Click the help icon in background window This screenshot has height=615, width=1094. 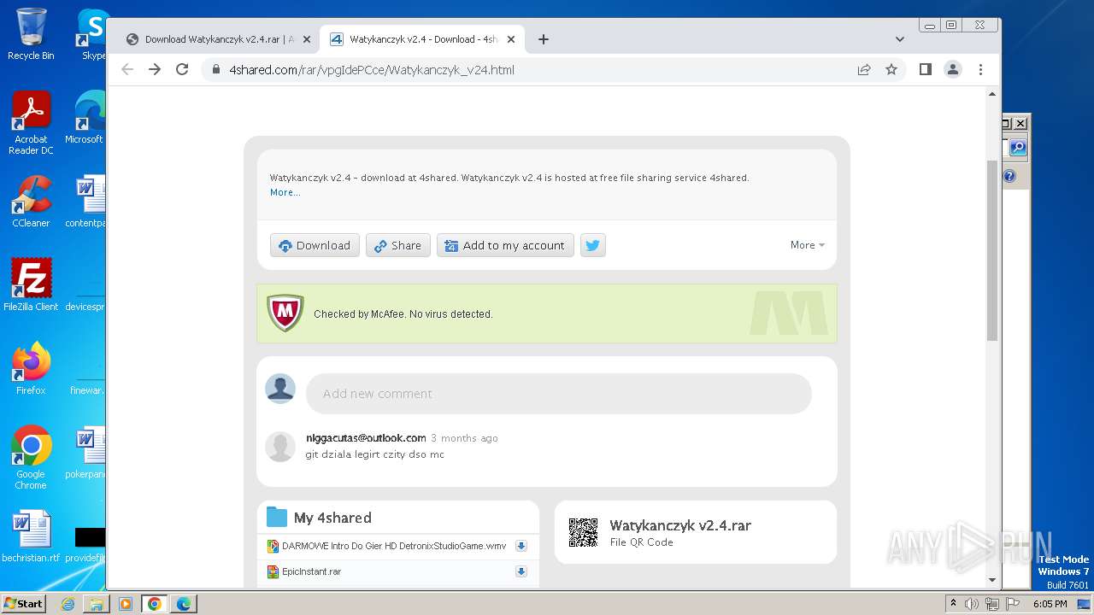1009,176
